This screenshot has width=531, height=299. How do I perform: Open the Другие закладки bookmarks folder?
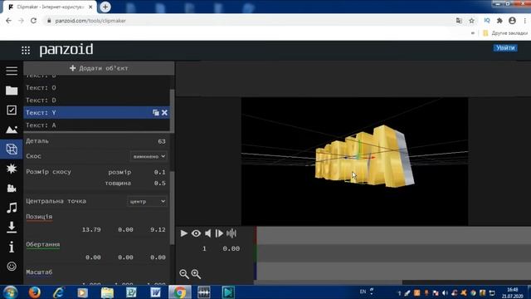click(x=505, y=33)
